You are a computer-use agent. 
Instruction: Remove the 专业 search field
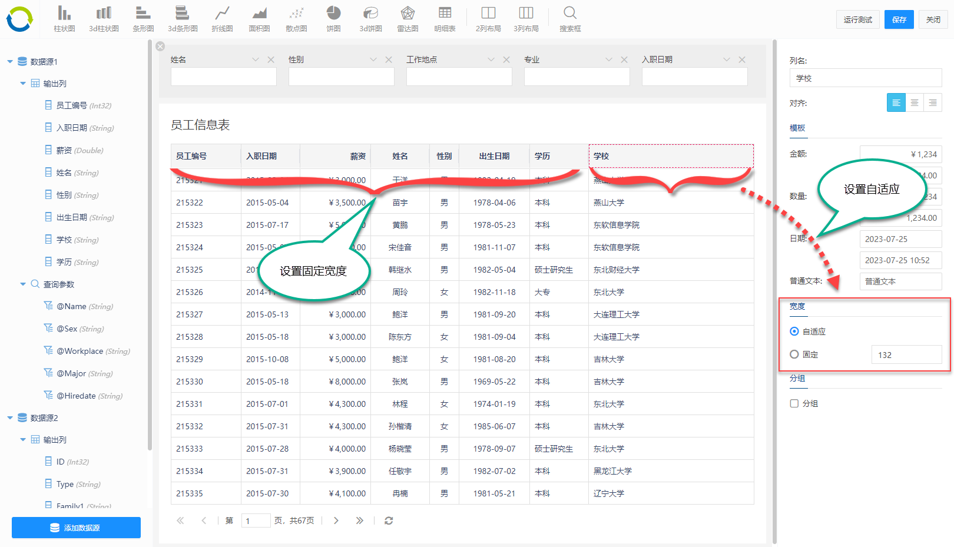pos(624,59)
